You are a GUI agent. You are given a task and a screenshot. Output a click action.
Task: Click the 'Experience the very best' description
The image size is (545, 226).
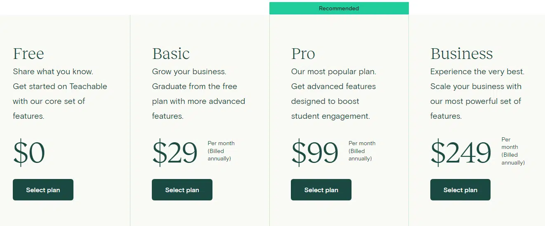[477, 71]
